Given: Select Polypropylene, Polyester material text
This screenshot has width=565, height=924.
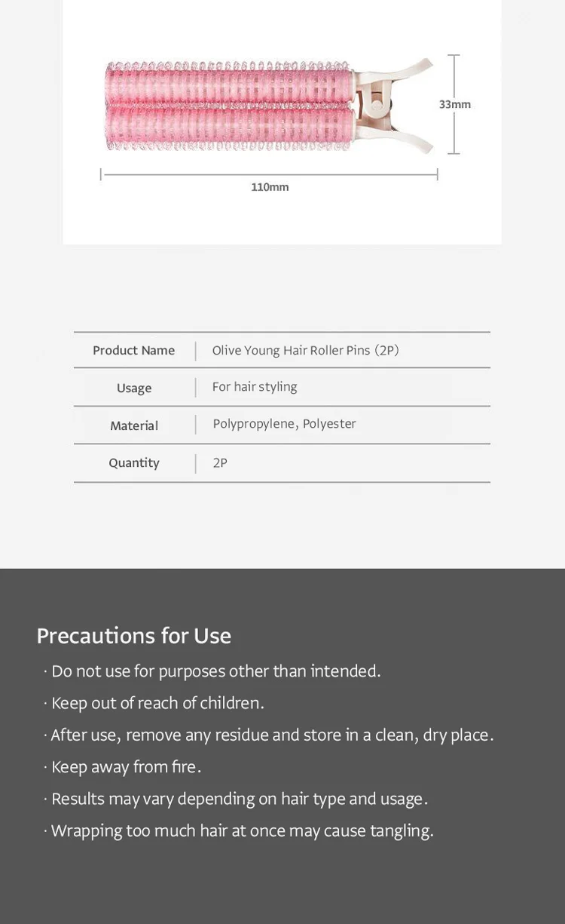Looking at the screenshot, I should click(x=284, y=424).
